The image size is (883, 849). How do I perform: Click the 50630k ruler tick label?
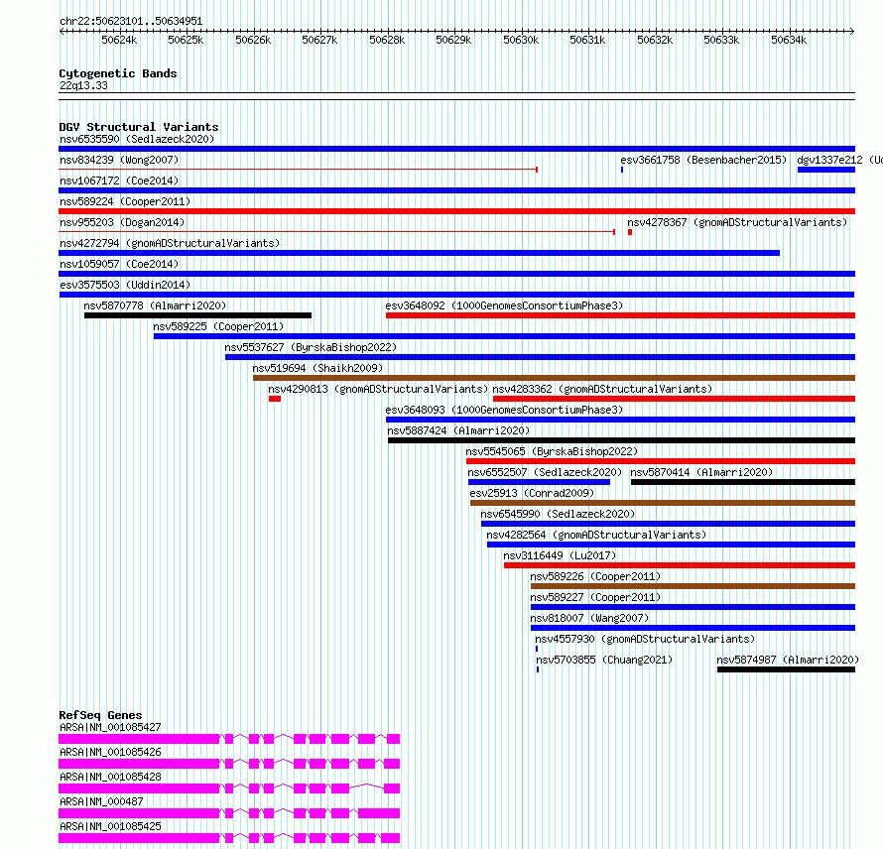click(521, 40)
